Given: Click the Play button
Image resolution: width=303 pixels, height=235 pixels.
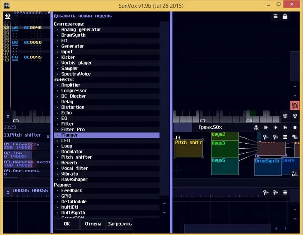Looking at the screenshot, I should pyautogui.click(x=276, y=128).
